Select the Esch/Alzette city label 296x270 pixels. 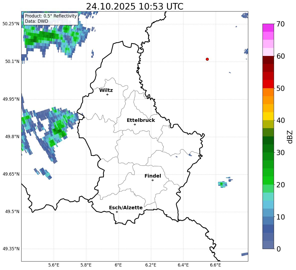[126, 208]
